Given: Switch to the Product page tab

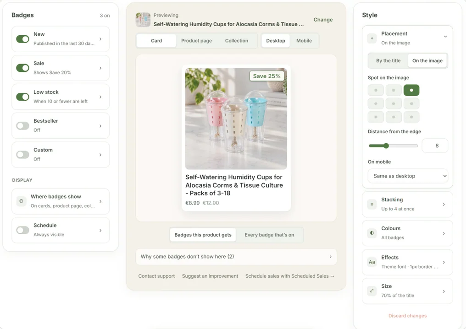Looking at the screenshot, I should click(x=196, y=41).
